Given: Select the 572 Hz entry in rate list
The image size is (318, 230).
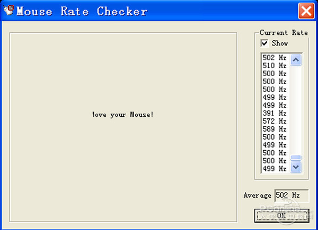Looking at the screenshot, I should coord(275,121).
